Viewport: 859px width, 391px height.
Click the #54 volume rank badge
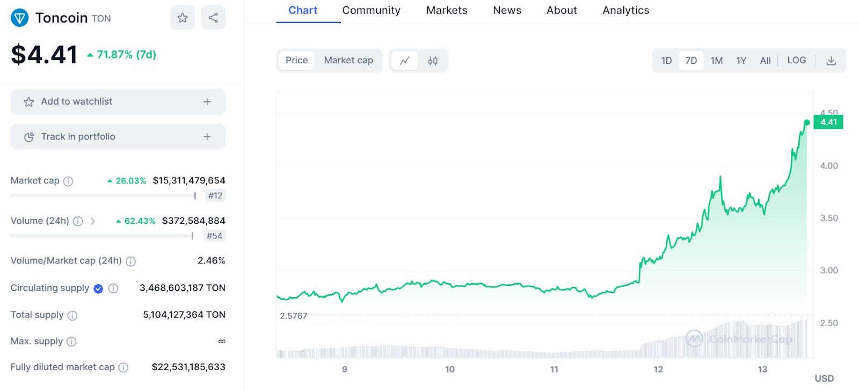click(215, 236)
